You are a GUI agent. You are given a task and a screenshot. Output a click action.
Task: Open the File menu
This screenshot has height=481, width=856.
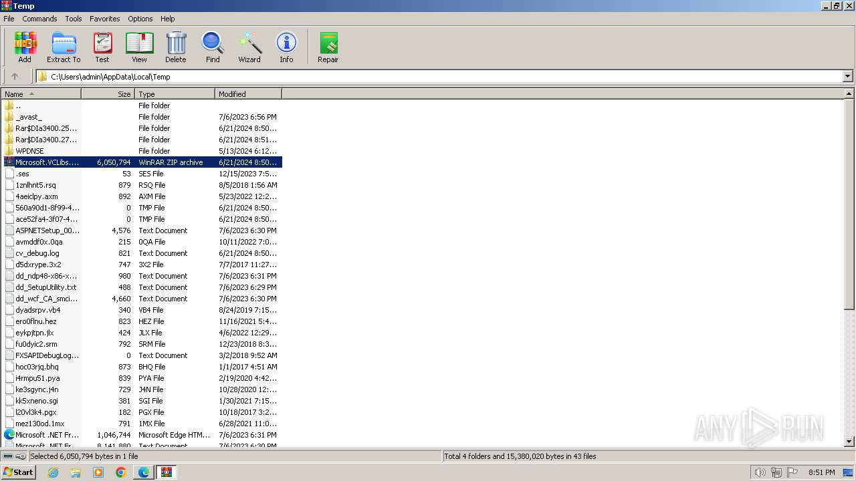pyautogui.click(x=9, y=19)
